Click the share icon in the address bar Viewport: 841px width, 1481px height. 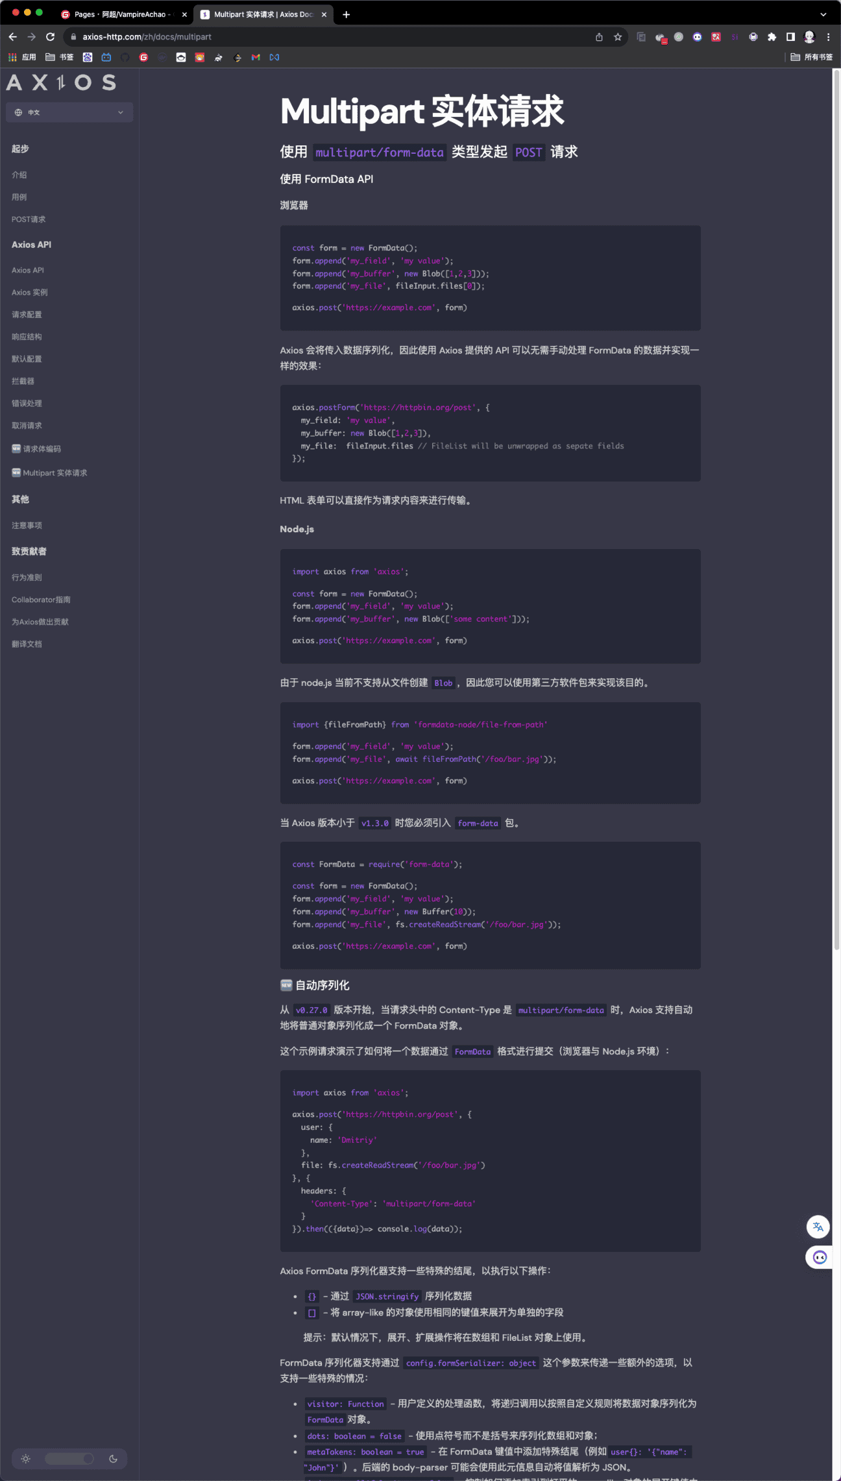[x=599, y=37]
